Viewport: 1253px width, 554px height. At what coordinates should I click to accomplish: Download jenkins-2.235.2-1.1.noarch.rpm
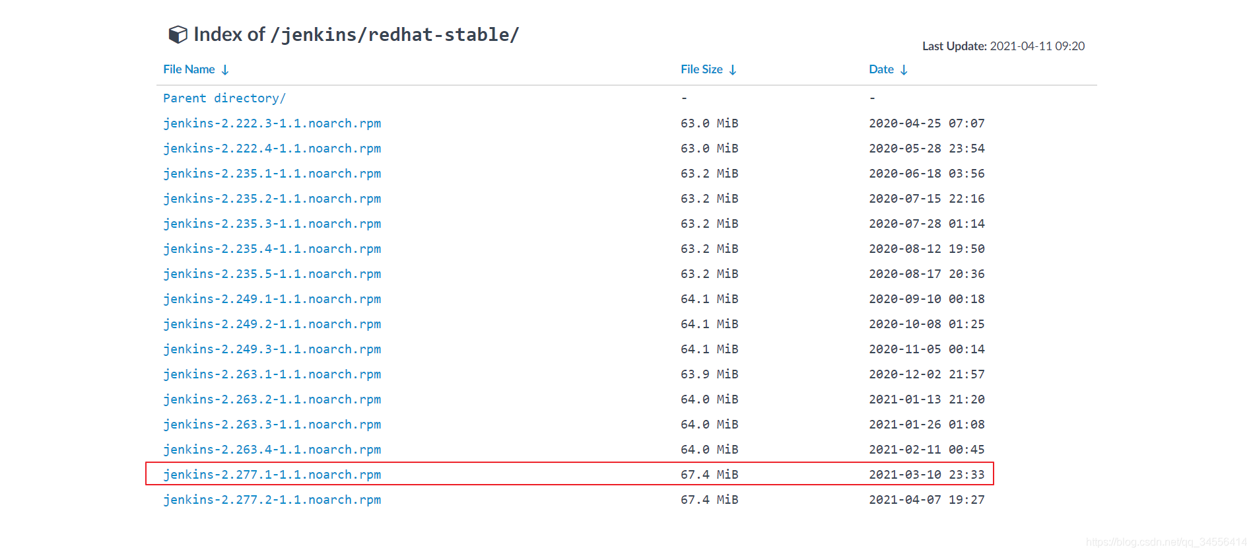(x=272, y=199)
